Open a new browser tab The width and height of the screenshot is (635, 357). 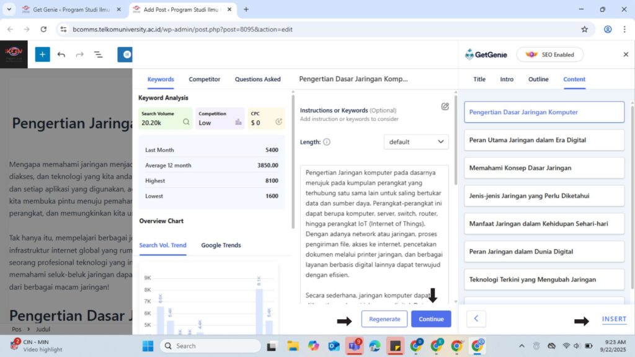[246, 9]
